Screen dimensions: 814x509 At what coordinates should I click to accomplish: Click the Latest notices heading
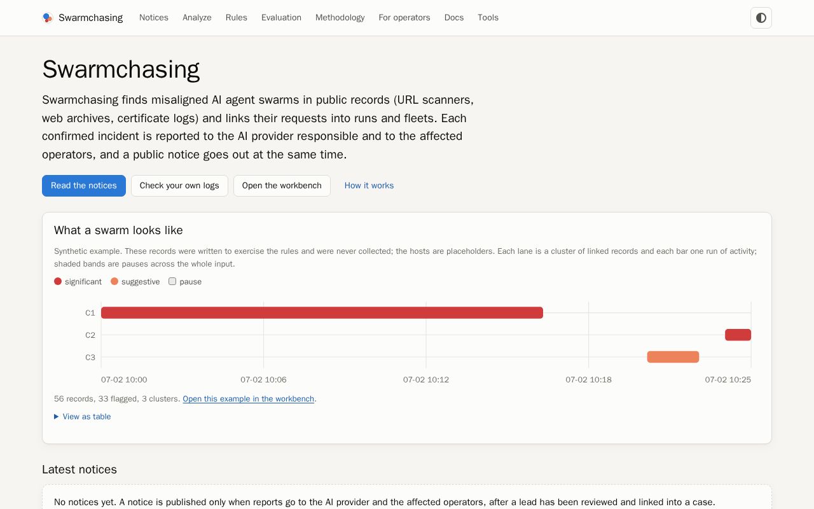(79, 470)
